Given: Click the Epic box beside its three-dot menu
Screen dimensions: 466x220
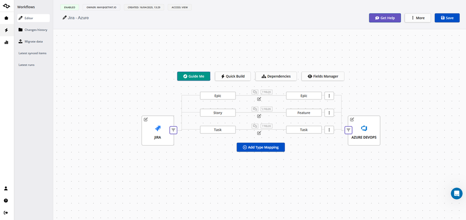Looking at the screenshot, I should (304, 96).
